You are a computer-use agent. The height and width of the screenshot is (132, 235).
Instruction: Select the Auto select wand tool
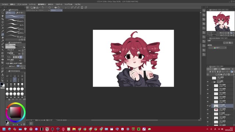(3, 28)
